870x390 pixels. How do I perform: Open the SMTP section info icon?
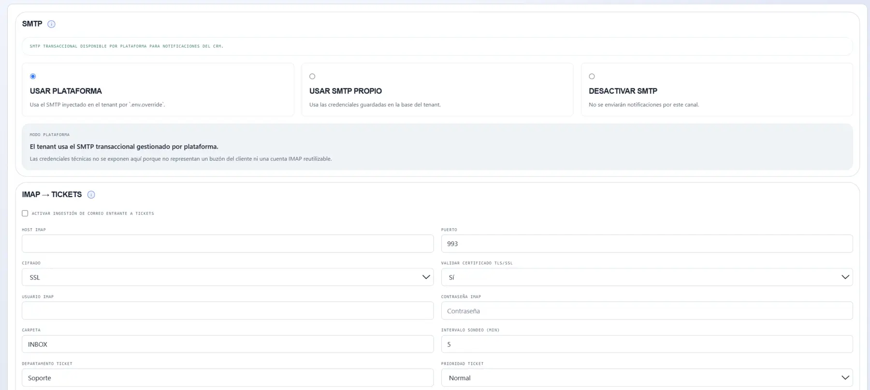[x=51, y=24]
